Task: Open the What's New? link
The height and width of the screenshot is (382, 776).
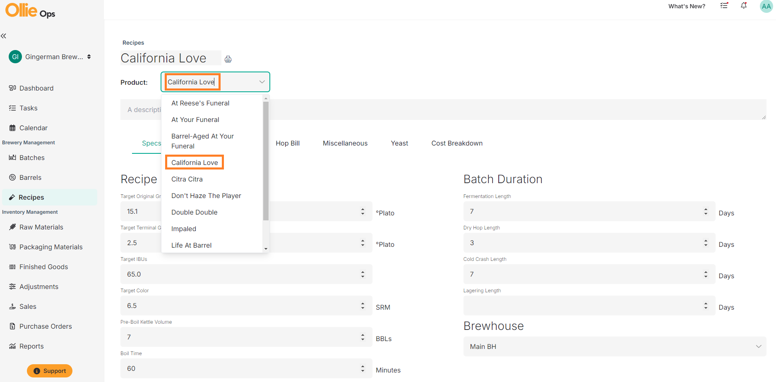Action: coord(687,6)
